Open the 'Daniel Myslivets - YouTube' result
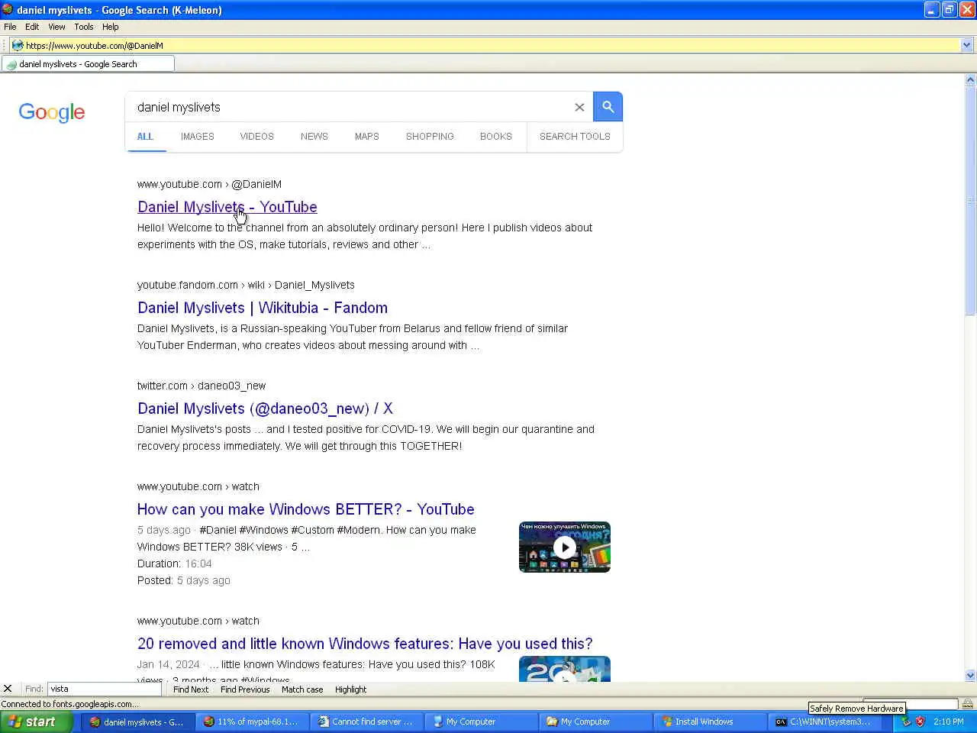The width and height of the screenshot is (977, 733). point(227,207)
